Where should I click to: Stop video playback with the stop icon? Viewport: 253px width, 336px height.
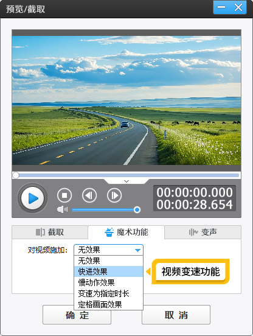tap(64, 195)
